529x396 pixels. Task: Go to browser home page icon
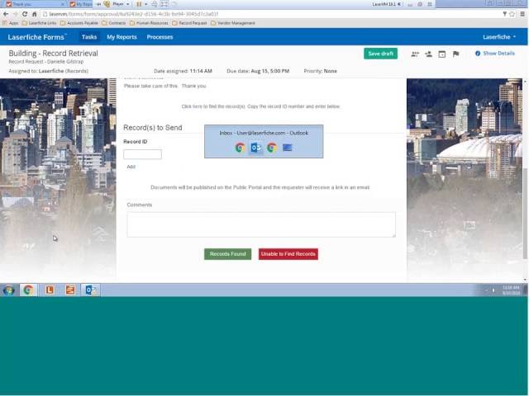pyautogui.click(x=34, y=14)
